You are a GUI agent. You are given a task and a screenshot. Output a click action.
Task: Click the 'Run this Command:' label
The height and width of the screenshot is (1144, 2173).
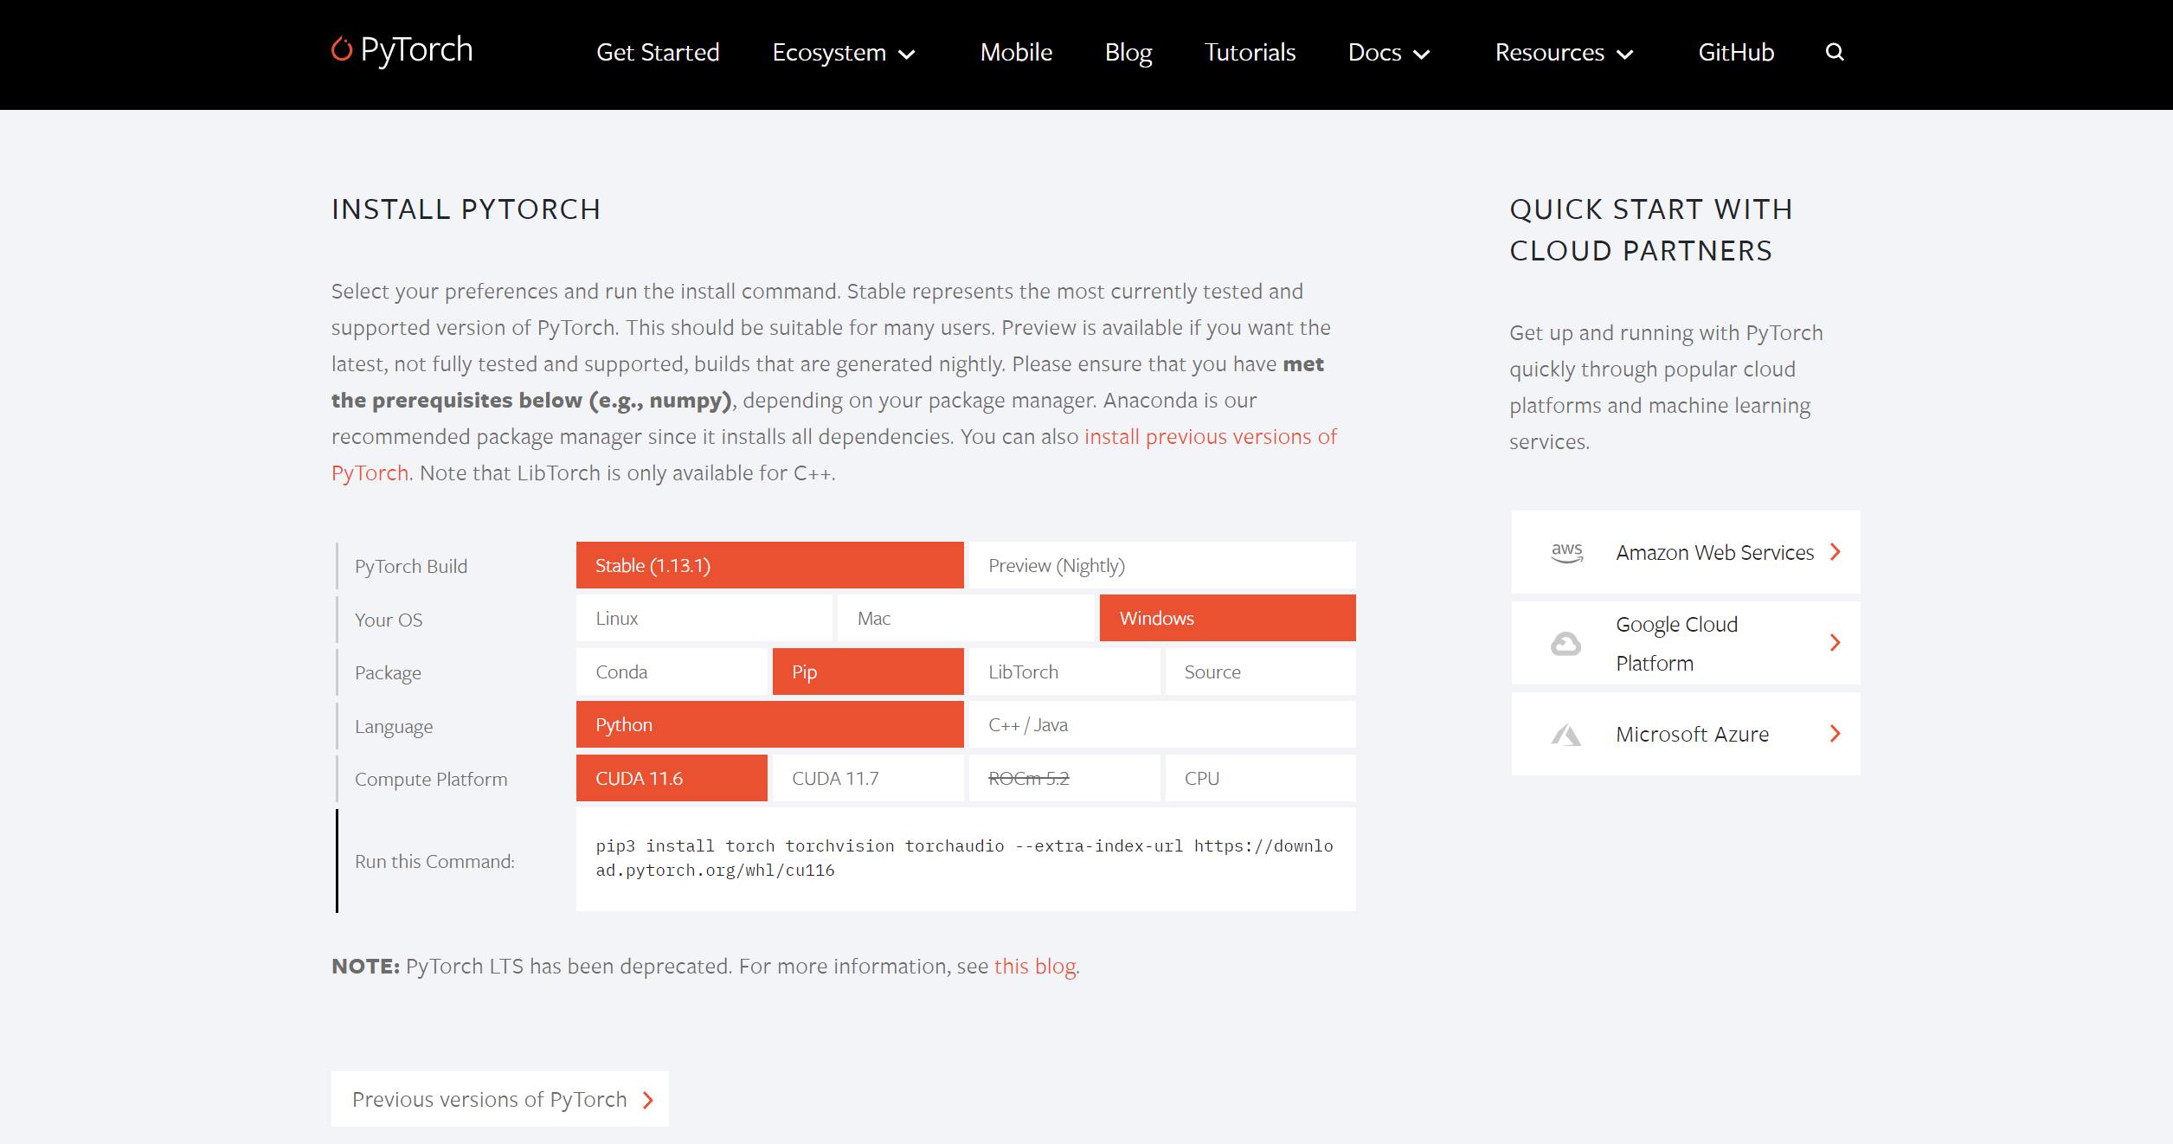coord(434,862)
